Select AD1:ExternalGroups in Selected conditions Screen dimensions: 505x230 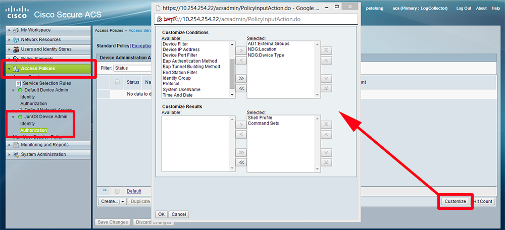[268, 43]
